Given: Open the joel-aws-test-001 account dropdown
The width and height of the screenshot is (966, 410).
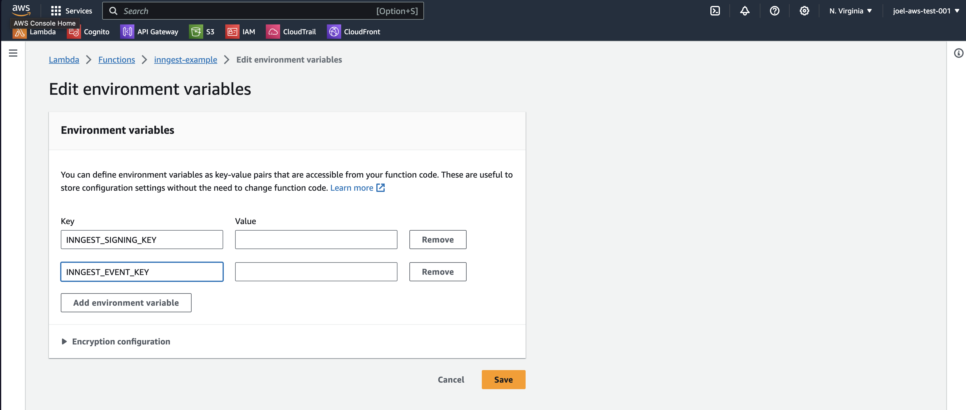Looking at the screenshot, I should pyautogui.click(x=925, y=11).
